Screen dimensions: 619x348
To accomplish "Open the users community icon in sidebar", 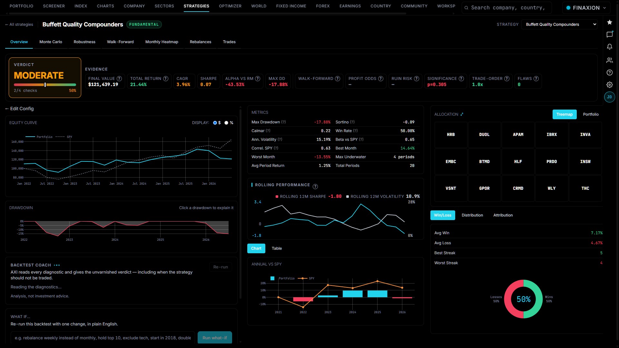I will point(609,60).
